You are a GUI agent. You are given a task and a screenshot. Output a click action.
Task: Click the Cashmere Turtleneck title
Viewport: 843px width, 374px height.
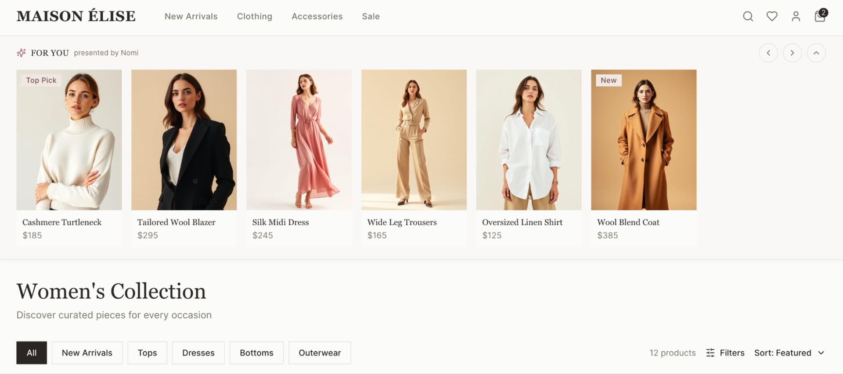tap(62, 222)
